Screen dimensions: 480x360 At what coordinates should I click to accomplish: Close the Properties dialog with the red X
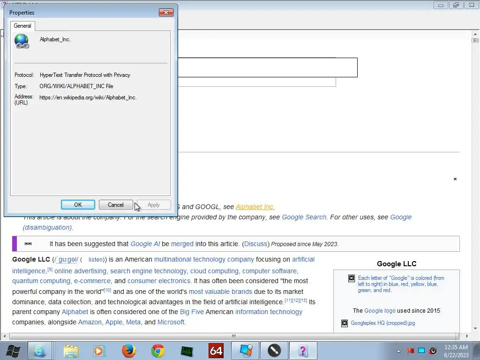click(x=166, y=12)
